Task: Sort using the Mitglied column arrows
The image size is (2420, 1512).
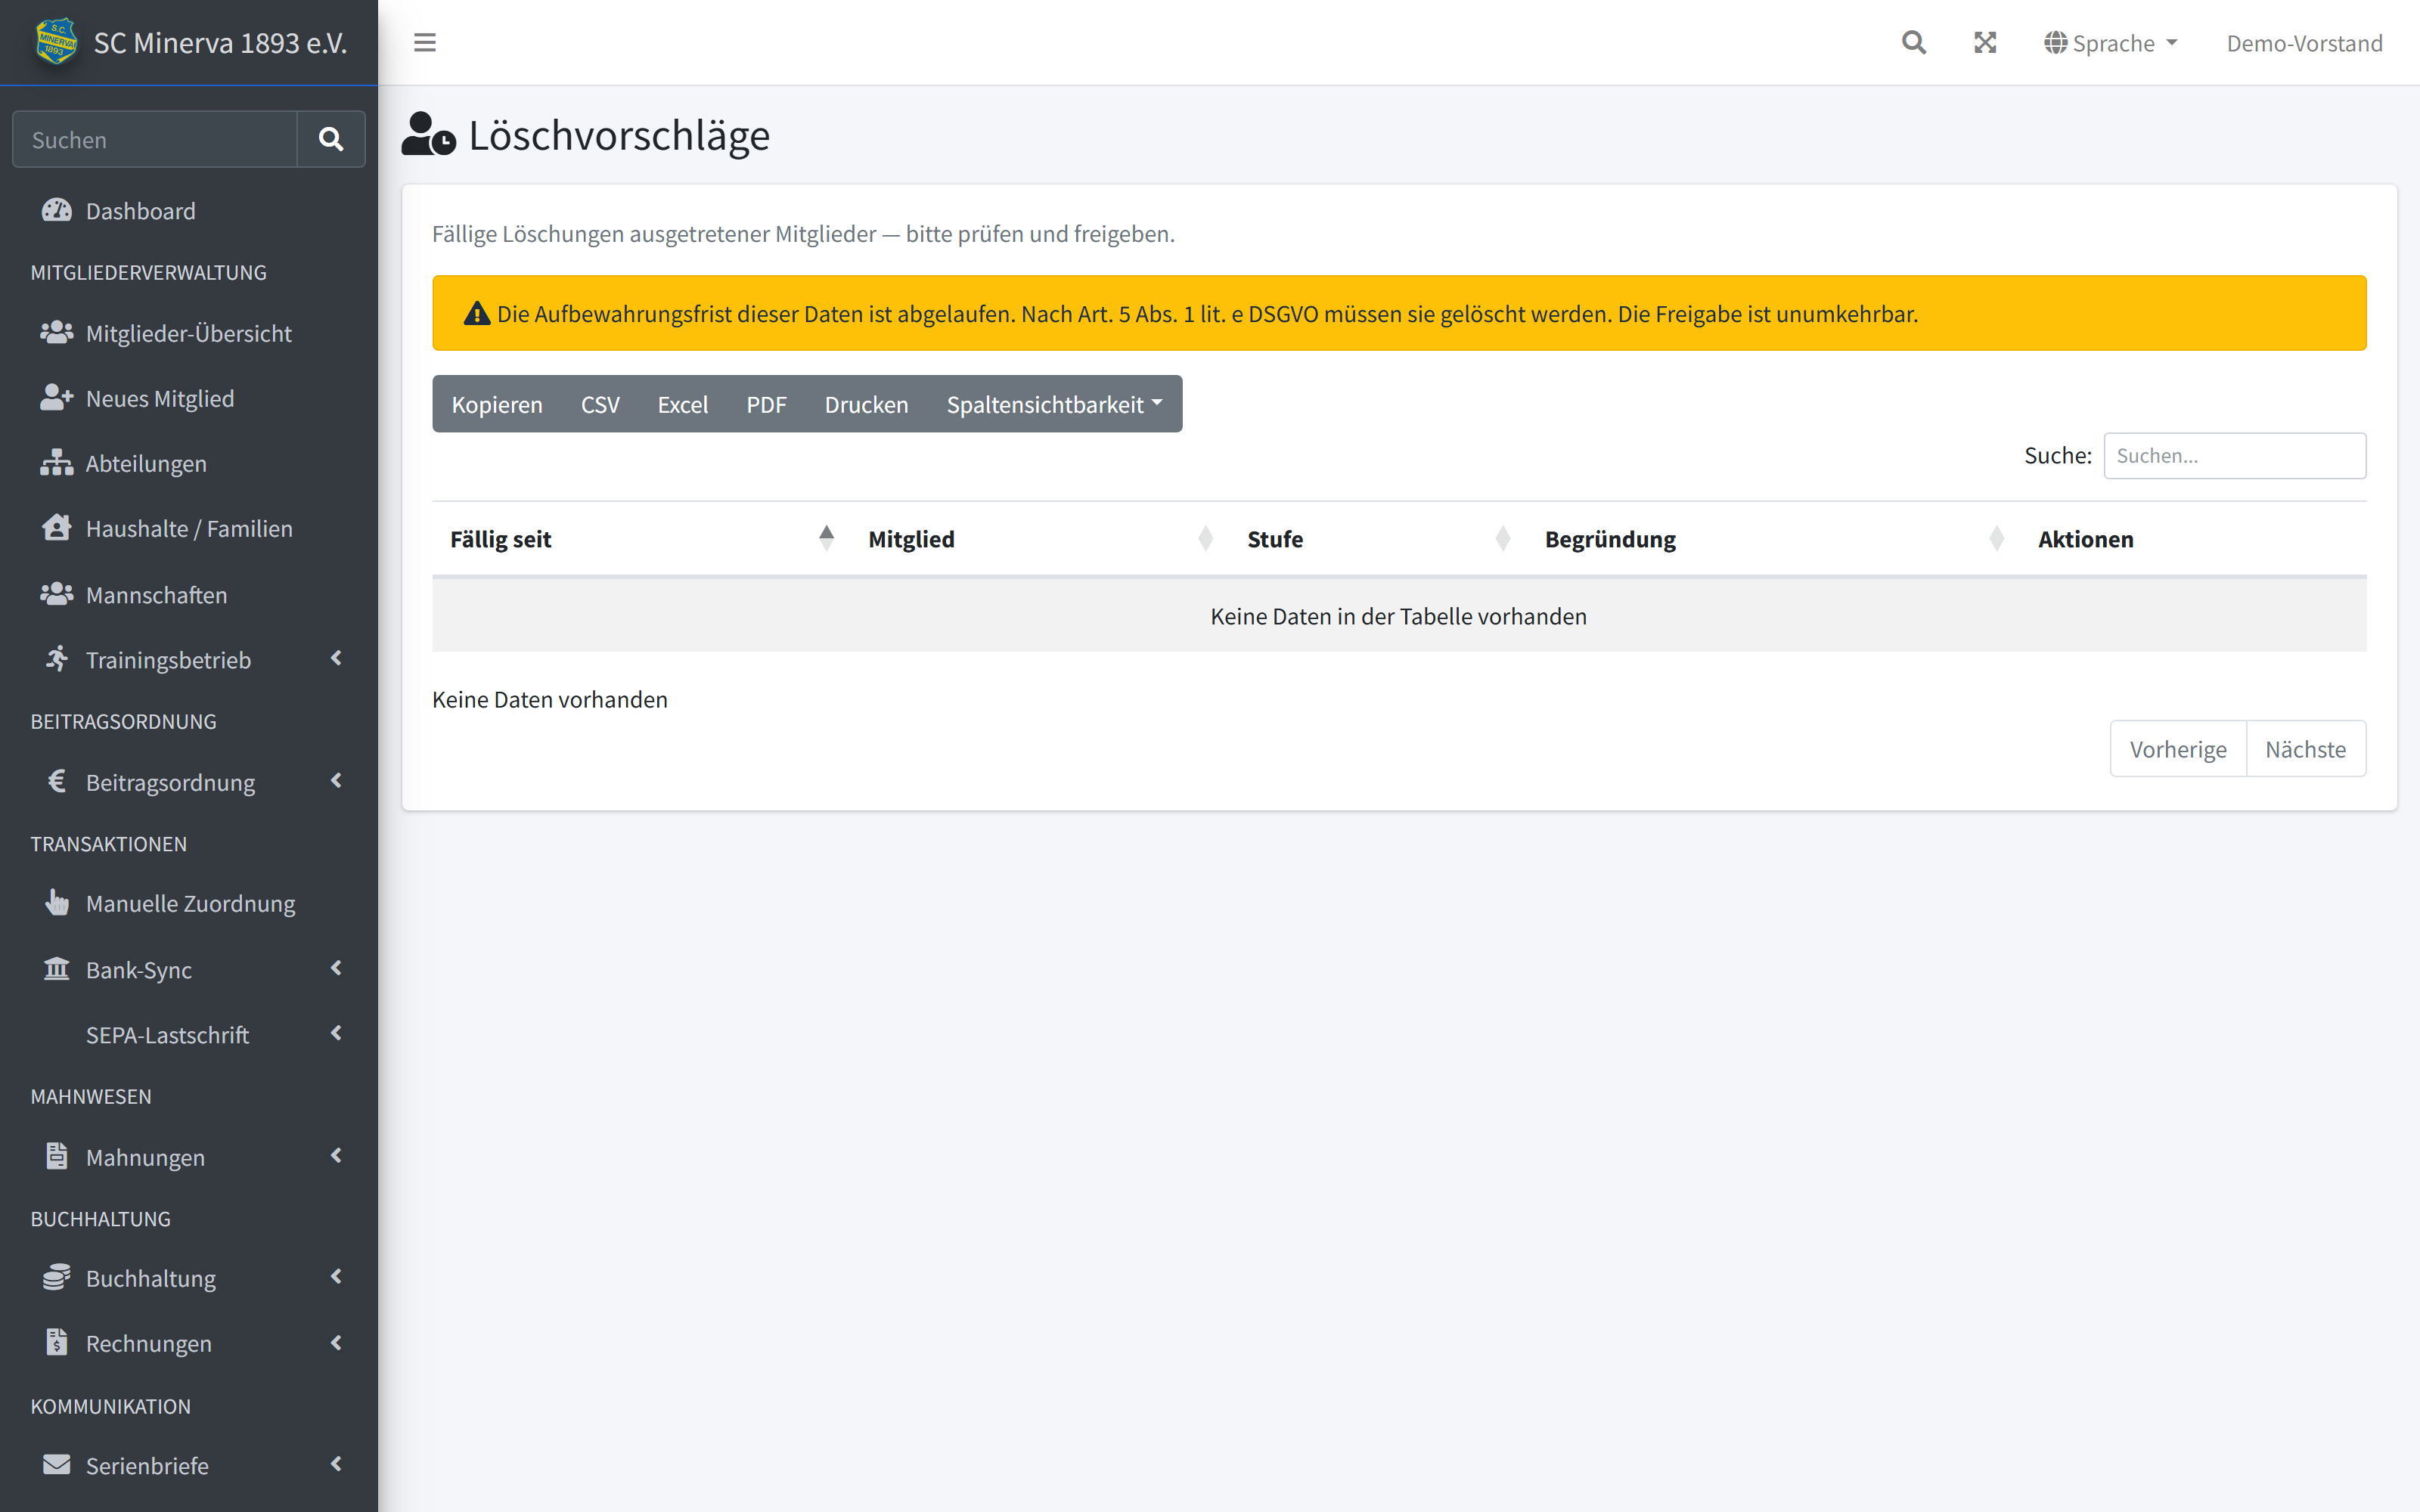Action: pyautogui.click(x=1205, y=538)
